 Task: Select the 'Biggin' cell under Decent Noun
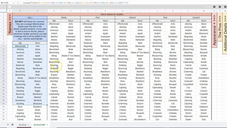[140, 65]
